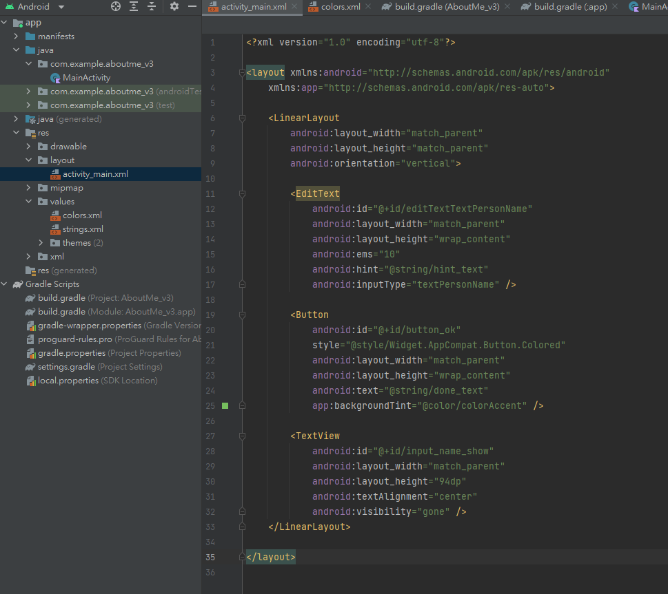The height and width of the screenshot is (594, 668).
Task: Open Project panel settings gear
Action: (174, 6)
